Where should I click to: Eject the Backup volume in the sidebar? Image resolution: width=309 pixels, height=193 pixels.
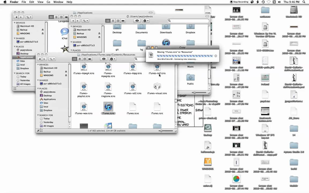[66, 72]
